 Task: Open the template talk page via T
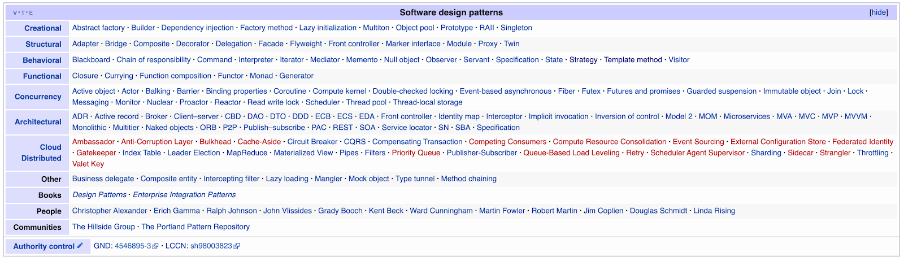pyautogui.click(x=23, y=13)
